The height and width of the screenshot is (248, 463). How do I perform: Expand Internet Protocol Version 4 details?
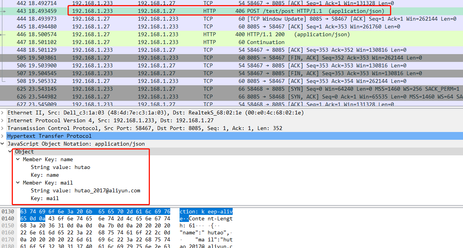tap(3, 120)
